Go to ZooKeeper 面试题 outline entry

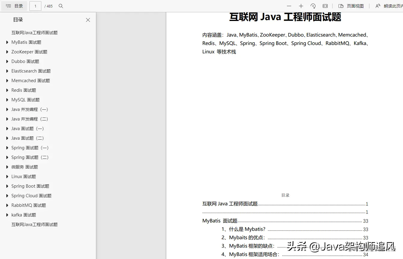click(29, 52)
